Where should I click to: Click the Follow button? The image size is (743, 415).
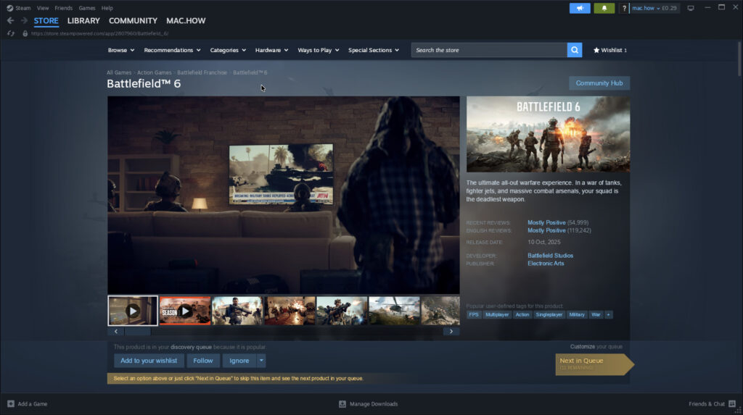(203, 361)
